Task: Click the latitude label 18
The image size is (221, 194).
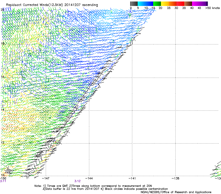Action: coord(2,43)
